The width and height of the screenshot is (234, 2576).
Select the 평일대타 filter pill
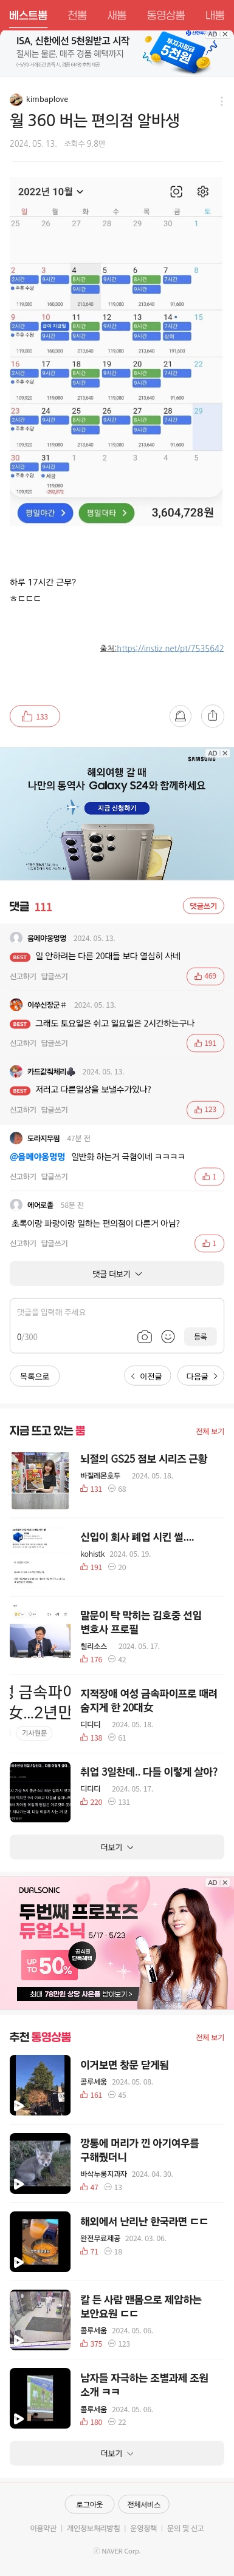106,512
